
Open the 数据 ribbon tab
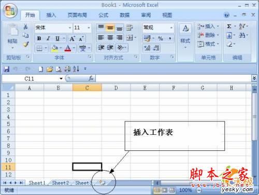click(x=125, y=15)
